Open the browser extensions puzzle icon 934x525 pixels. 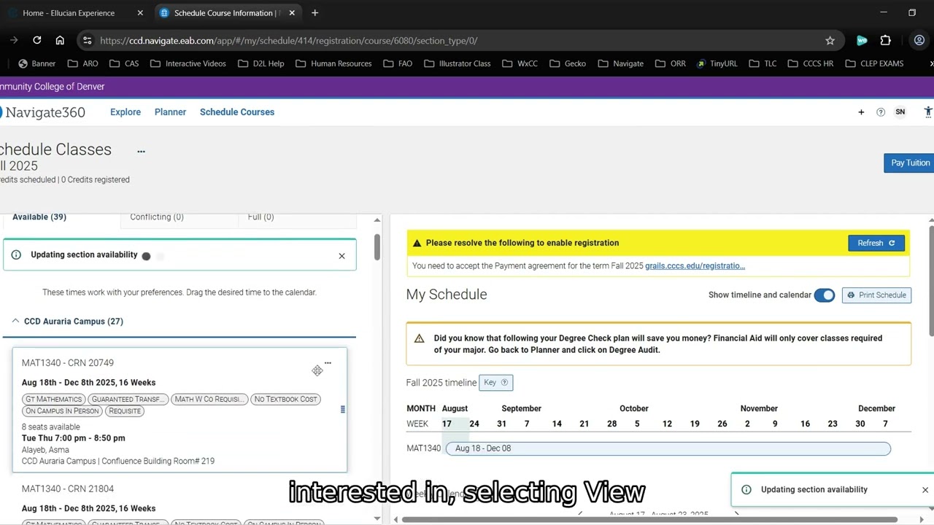point(885,41)
